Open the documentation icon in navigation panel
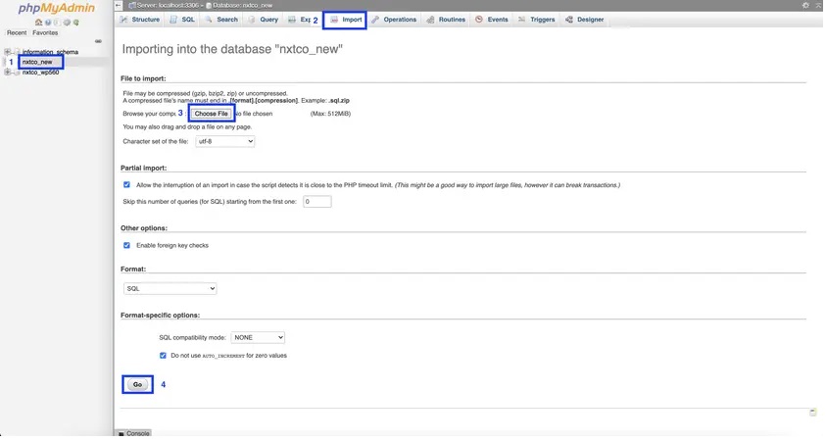 coord(57,23)
